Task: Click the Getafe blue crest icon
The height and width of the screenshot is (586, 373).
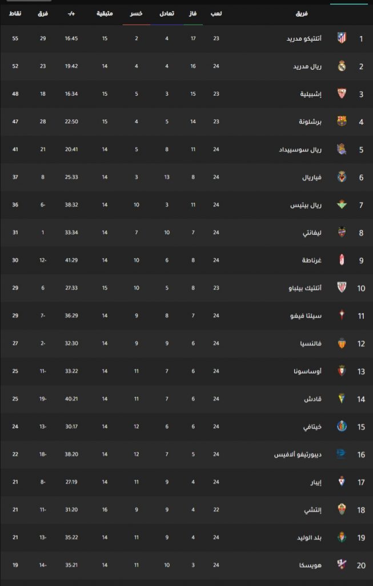Action: tap(342, 426)
